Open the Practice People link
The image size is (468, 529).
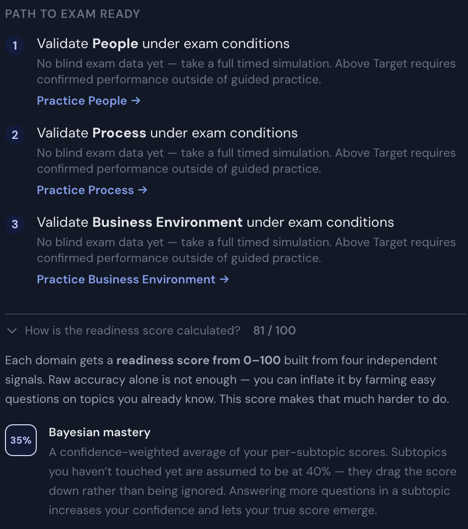click(x=82, y=101)
